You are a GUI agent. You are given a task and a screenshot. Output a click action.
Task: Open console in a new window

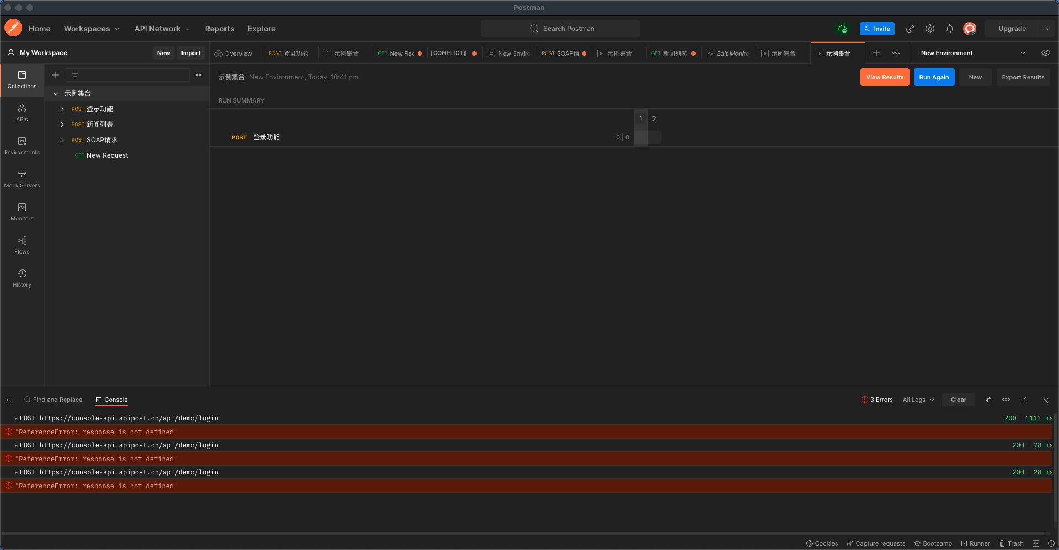[x=1024, y=400]
